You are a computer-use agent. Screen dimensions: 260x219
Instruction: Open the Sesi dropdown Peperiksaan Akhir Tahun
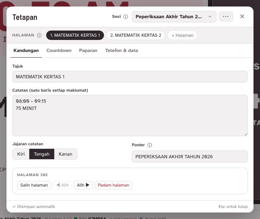click(x=174, y=17)
